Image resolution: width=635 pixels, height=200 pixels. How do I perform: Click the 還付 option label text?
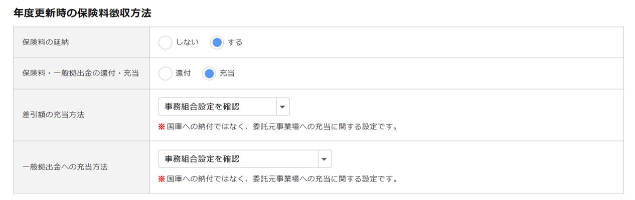(183, 73)
